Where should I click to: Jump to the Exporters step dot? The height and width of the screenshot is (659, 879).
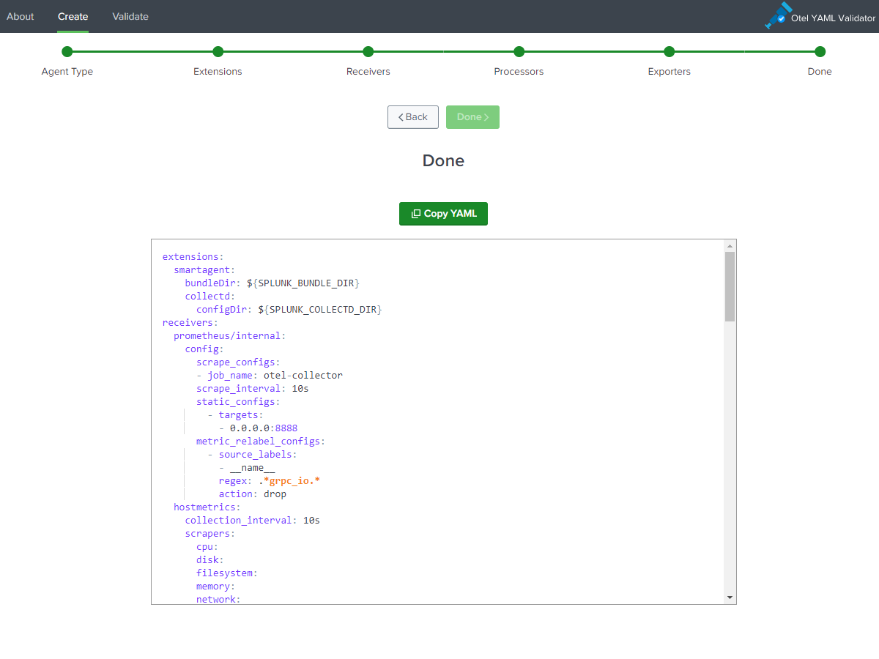670,51
